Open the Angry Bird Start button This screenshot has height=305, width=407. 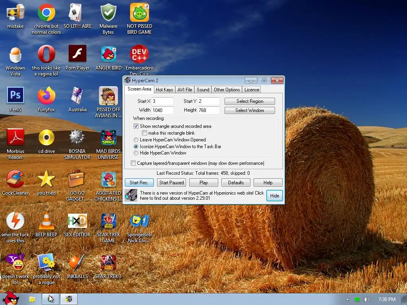[x=10, y=298]
